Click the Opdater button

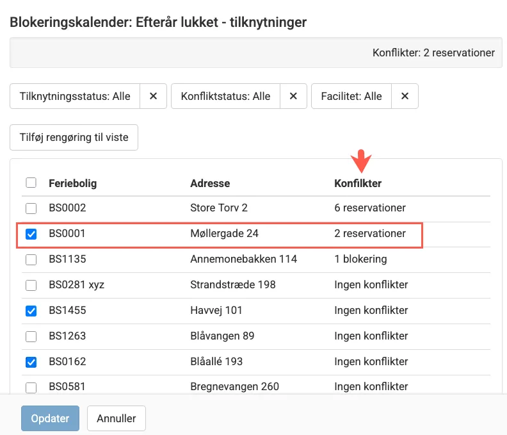click(50, 418)
